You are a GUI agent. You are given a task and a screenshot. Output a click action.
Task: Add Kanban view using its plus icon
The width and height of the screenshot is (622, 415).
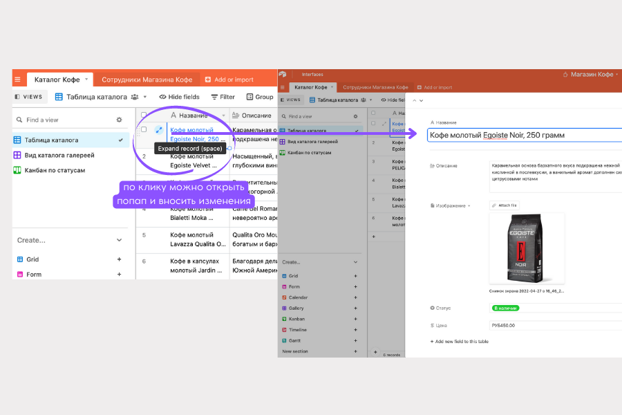coord(355,319)
